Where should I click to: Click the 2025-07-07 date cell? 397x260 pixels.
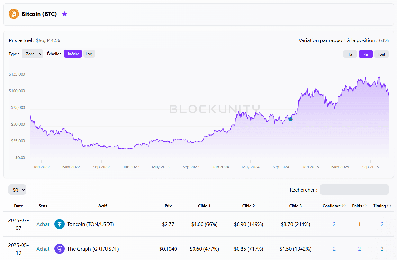19,224
